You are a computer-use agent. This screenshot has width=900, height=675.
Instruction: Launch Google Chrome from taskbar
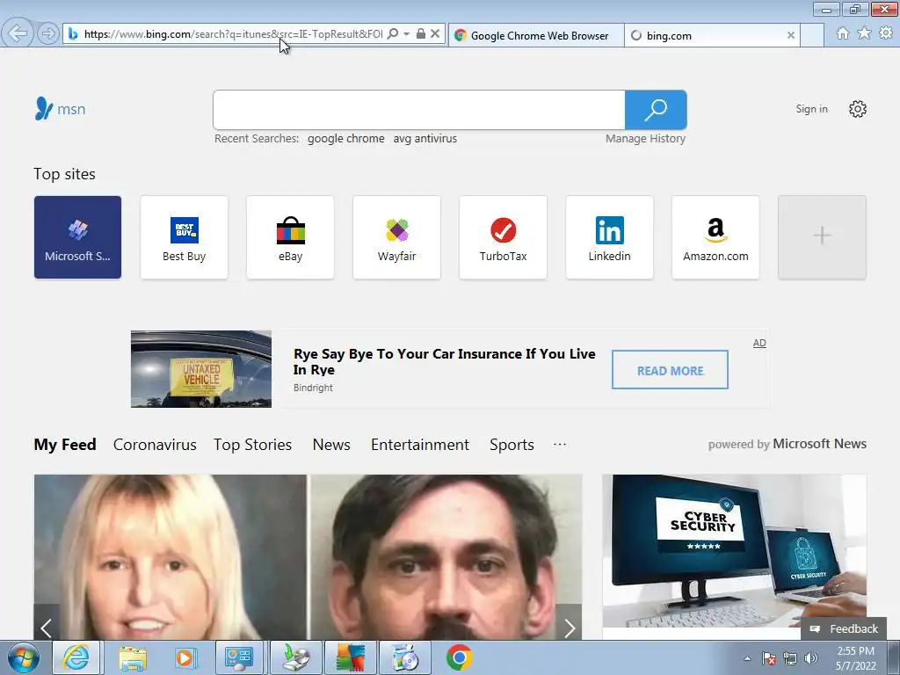[459, 657]
